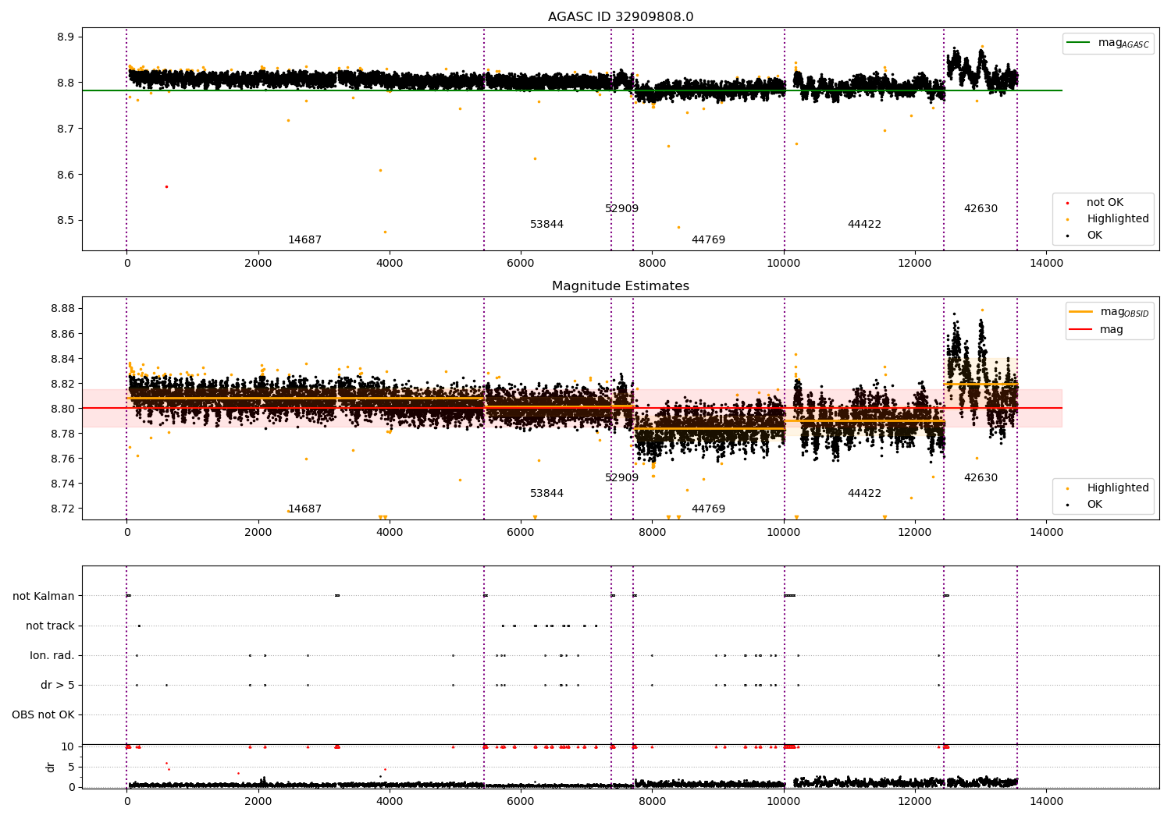
Task: Click the 8.72 y-axis tick in middle plot
Action: 62,509
